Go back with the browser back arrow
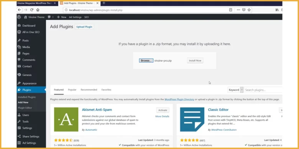This screenshot has height=149, width=299. point(20,10)
